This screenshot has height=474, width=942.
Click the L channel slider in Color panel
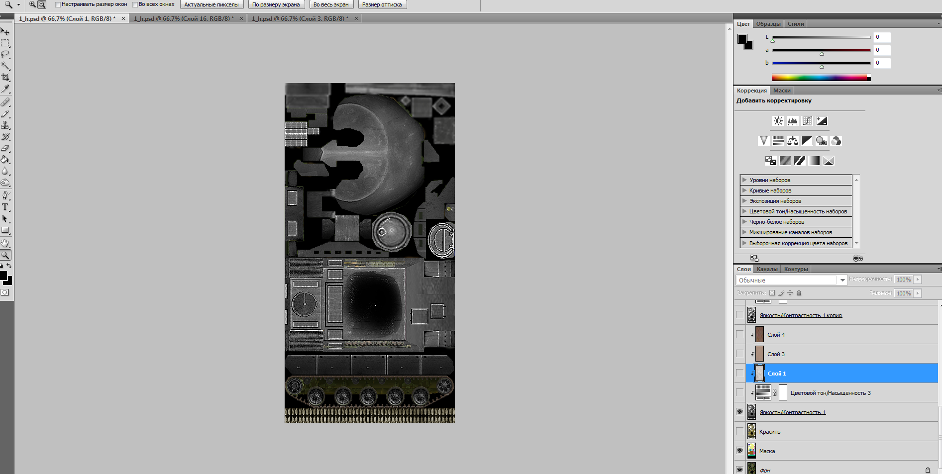[x=821, y=37]
